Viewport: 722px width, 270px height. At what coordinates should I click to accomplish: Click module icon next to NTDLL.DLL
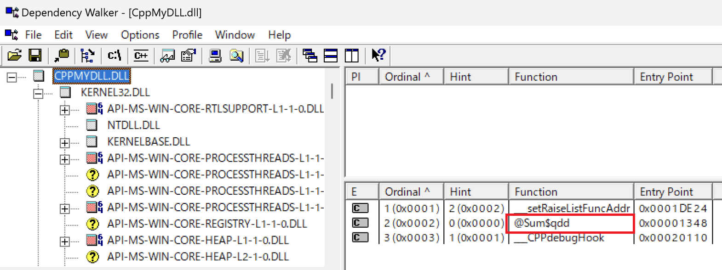click(x=92, y=125)
